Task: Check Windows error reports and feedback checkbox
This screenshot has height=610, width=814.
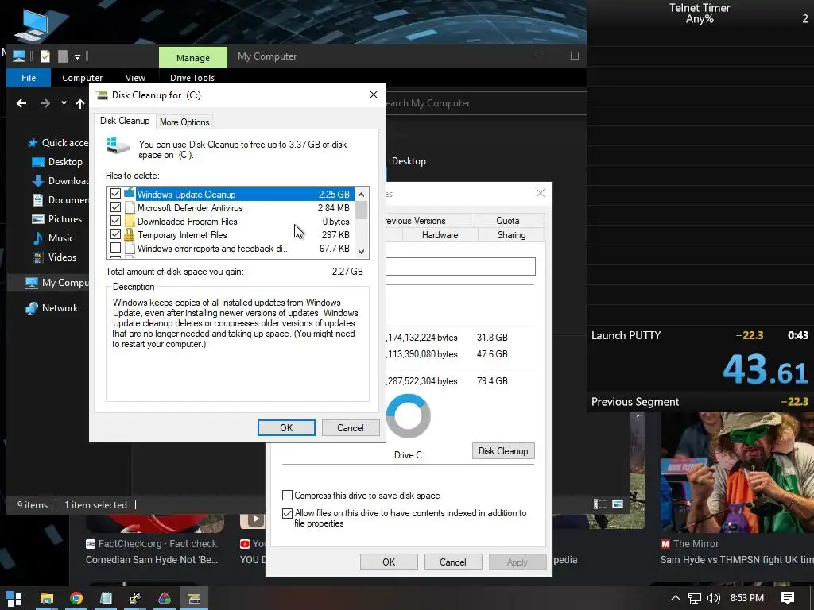Action: pyautogui.click(x=115, y=248)
